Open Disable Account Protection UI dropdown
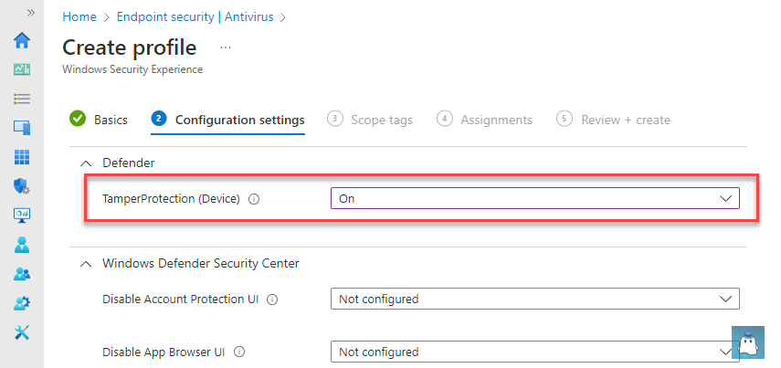Viewport: 781px width, 368px height. point(535,299)
